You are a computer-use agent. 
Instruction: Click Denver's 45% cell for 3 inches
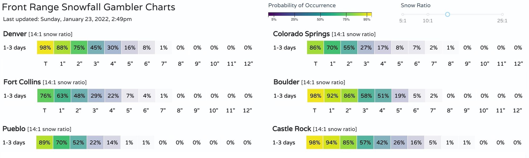click(x=96, y=47)
